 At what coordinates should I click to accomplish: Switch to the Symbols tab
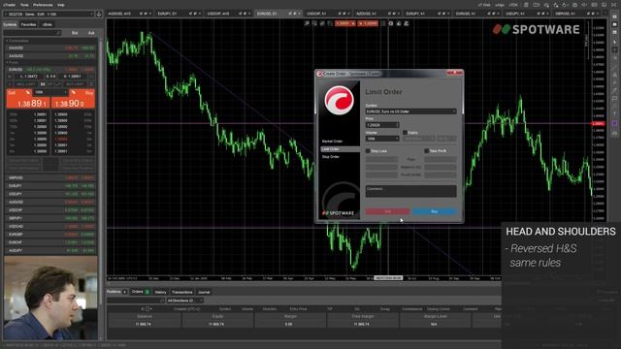pos(10,24)
